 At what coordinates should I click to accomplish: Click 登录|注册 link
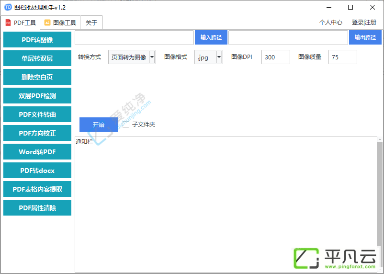364,23
